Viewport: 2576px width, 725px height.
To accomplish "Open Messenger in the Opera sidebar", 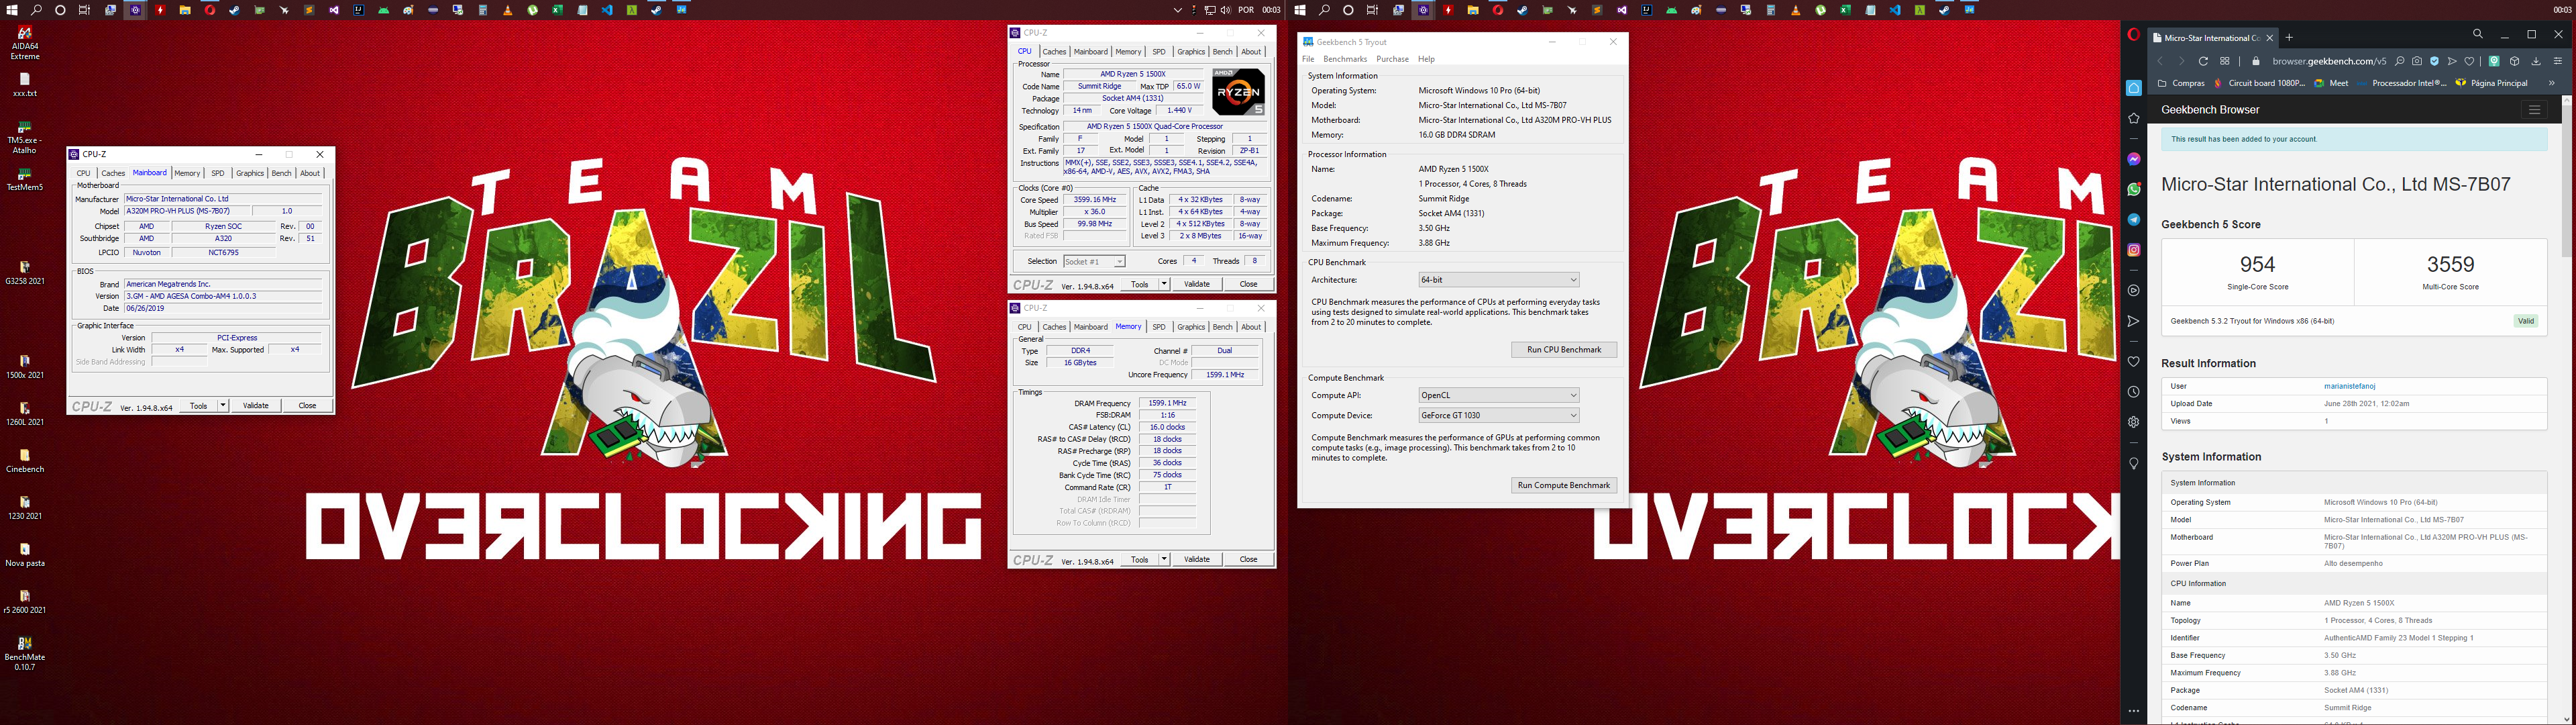I will (x=2133, y=159).
